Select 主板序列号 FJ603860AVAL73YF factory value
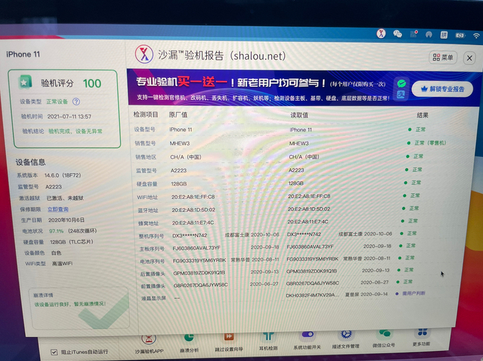This screenshot has height=361, width=483. point(196,248)
